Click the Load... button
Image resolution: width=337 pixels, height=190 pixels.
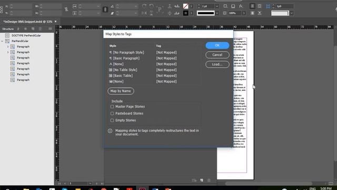(x=217, y=64)
